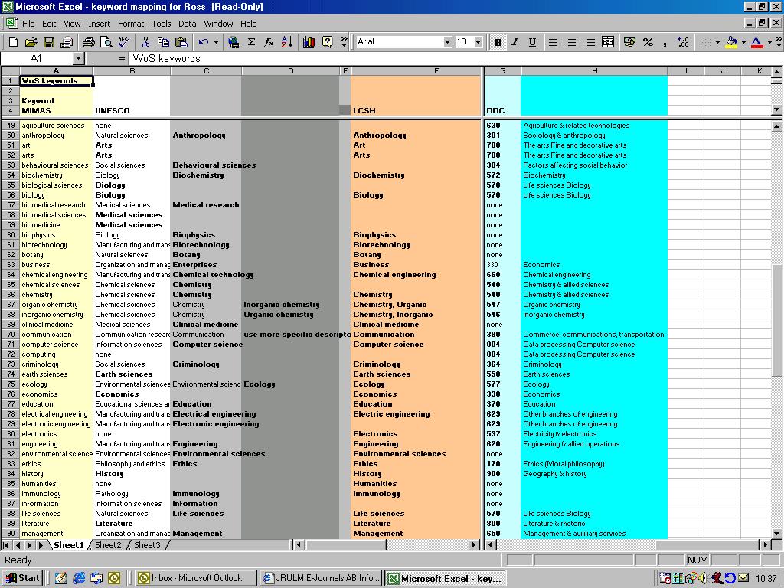Apply the yellow Fill Color swatch
Image resolution: width=784 pixels, height=588 pixels.
tap(731, 42)
